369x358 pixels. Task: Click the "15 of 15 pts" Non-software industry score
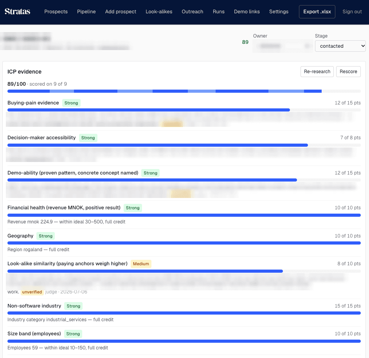(x=348, y=306)
